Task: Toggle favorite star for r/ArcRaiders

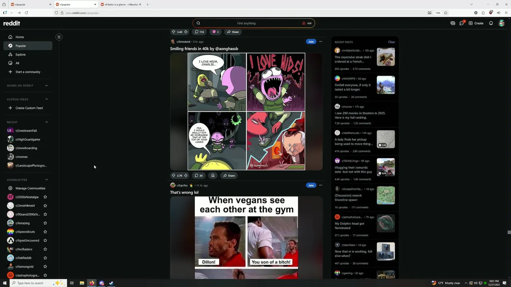Action: (x=45, y=249)
